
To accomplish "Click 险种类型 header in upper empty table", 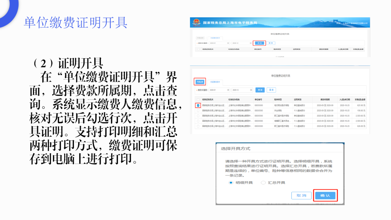I will [277, 49].
